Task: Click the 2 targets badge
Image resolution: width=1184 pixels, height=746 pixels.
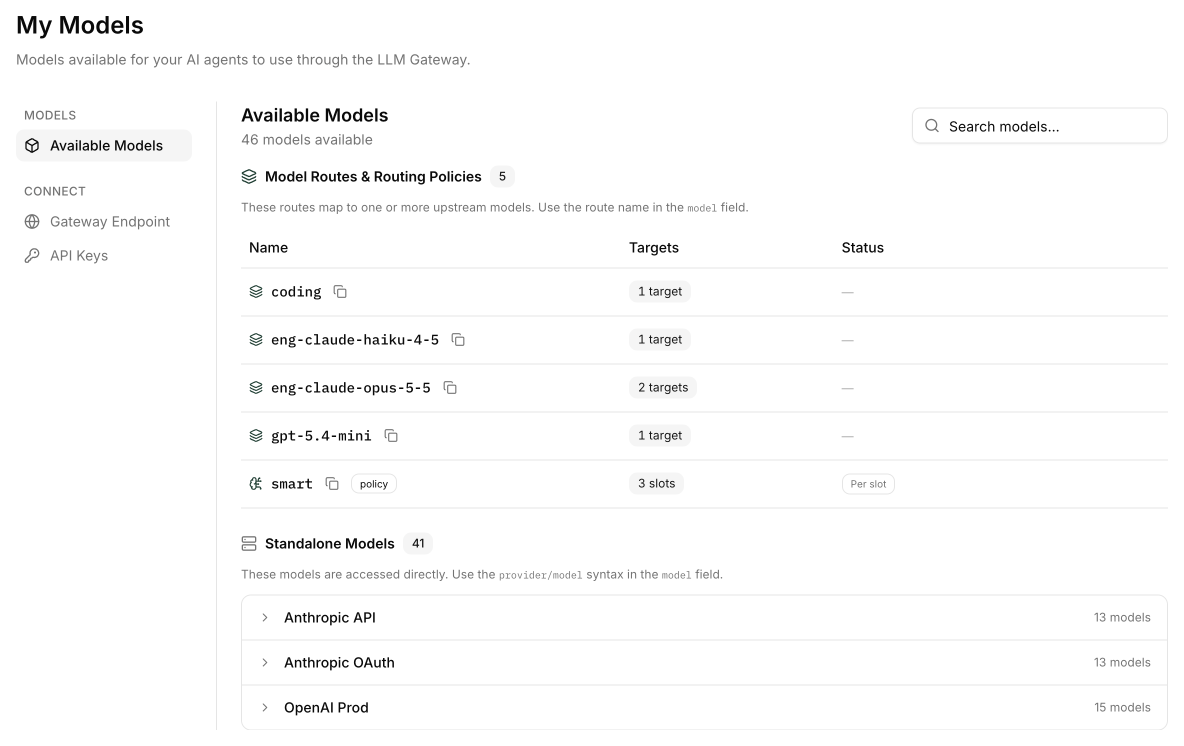Action: (663, 387)
